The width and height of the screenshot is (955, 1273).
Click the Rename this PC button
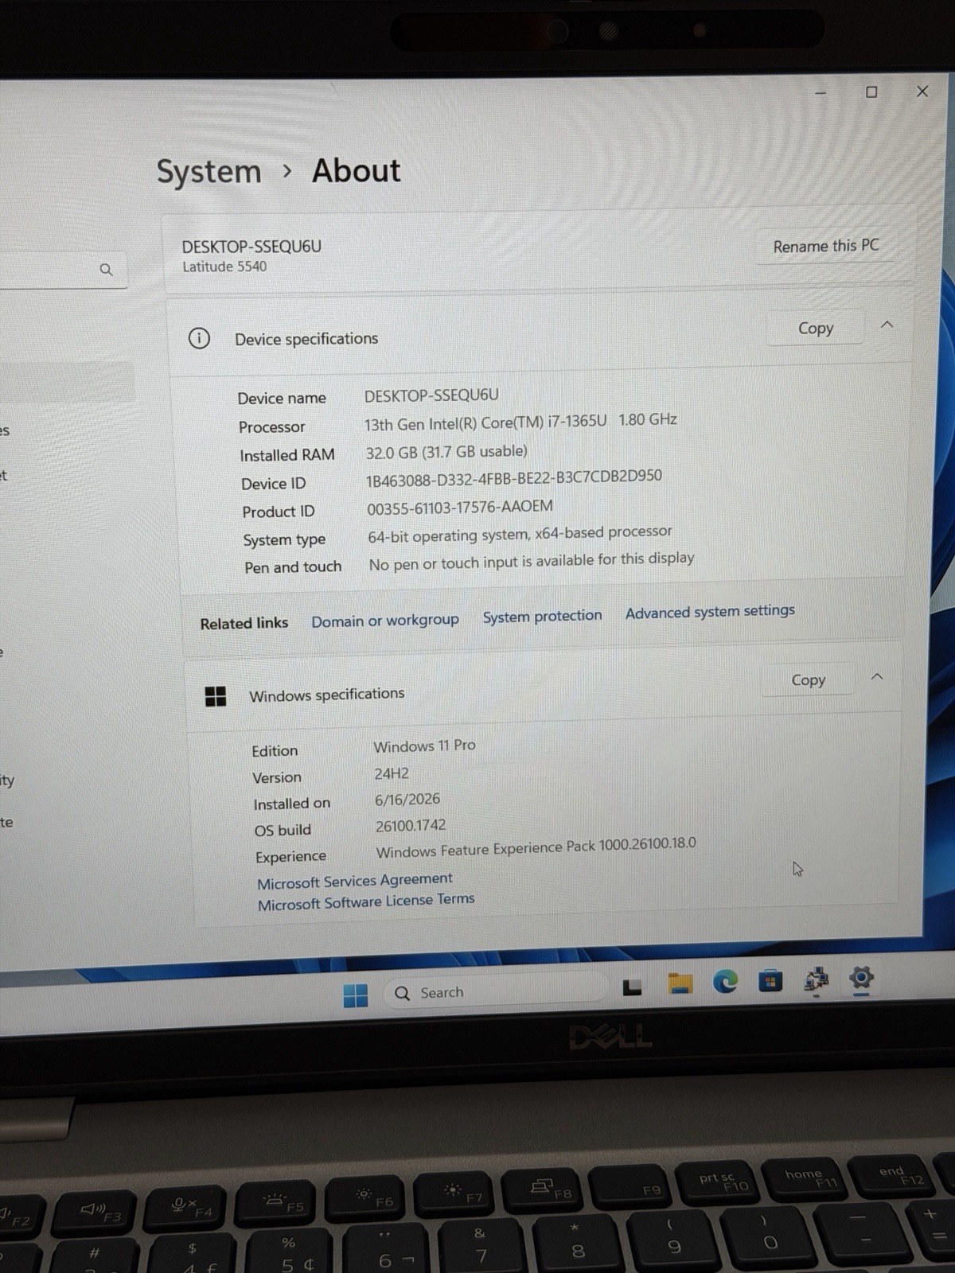point(826,246)
